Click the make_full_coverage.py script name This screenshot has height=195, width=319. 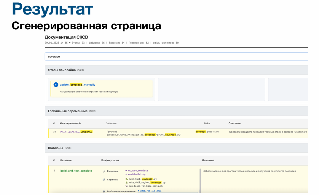[143, 179]
